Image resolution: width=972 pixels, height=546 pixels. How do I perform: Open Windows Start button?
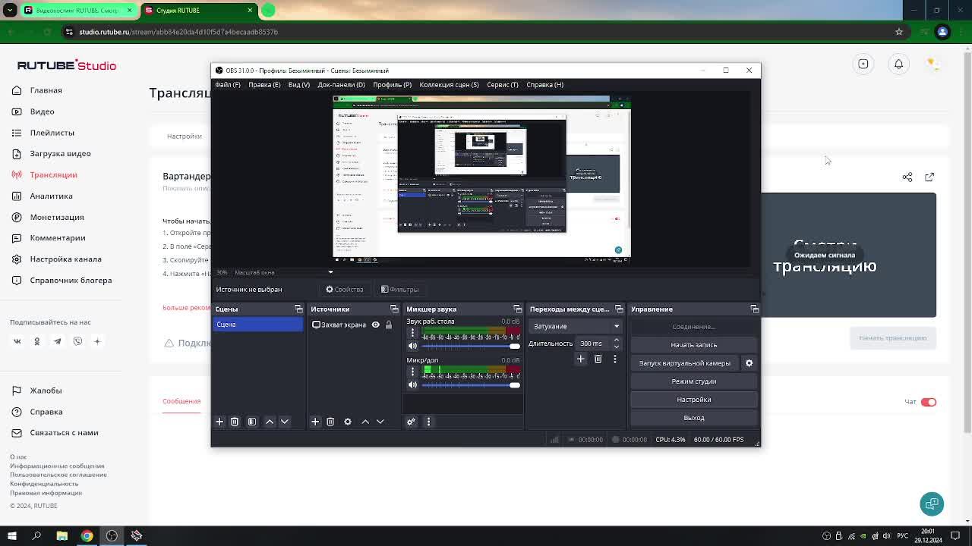coord(12,535)
